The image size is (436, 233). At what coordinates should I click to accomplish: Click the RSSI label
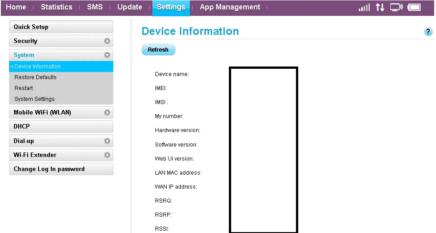point(162,229)
